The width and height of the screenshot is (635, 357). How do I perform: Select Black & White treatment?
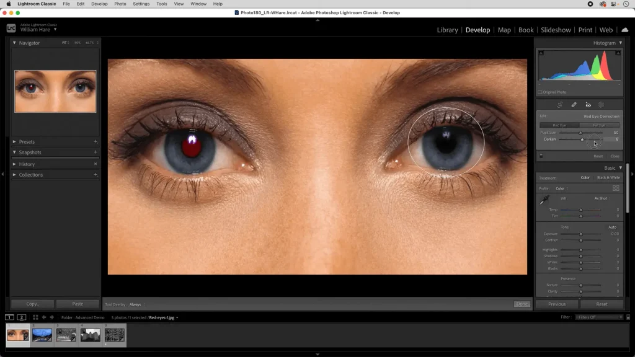pyautogui.click(x=609, y=177)
